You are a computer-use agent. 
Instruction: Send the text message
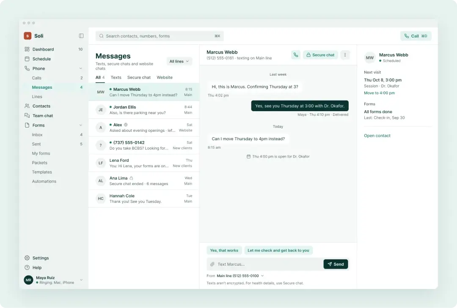coord(336,264)
